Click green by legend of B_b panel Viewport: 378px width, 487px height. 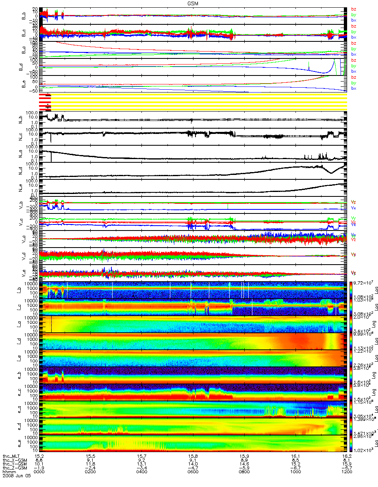click(x=354, y=15)
